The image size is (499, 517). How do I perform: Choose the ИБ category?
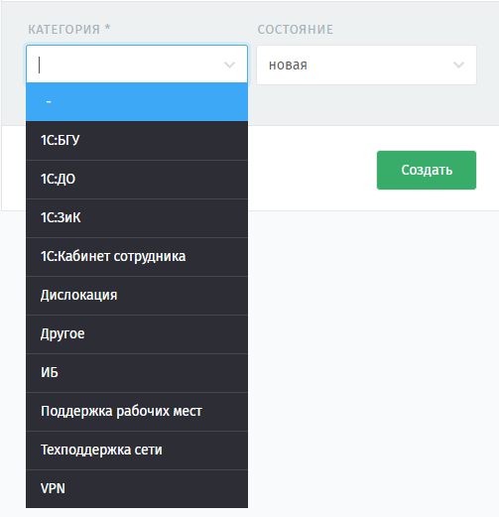pyautogui.click(x=137, y=373)
